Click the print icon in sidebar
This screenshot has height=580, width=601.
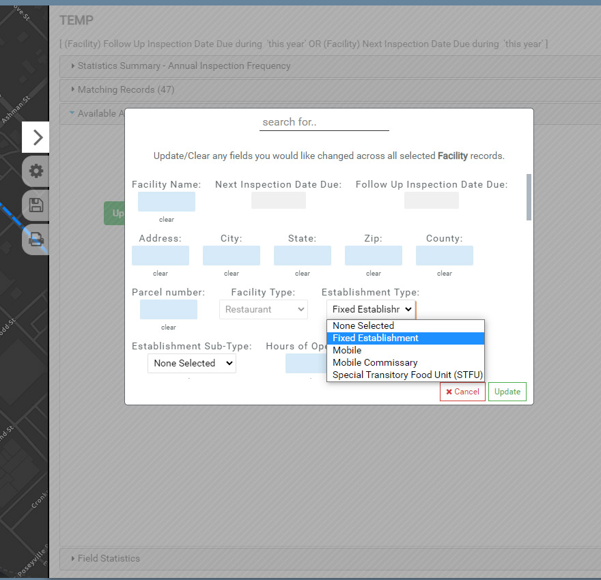pyautogui.click(x=36, y=239)
